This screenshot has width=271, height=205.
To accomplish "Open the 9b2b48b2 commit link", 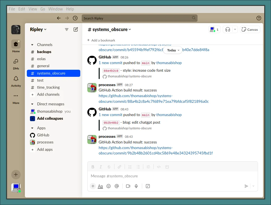I will 111,123.
